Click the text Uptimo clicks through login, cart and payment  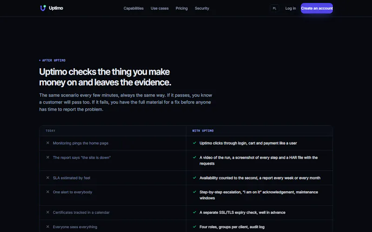(248, 143)
